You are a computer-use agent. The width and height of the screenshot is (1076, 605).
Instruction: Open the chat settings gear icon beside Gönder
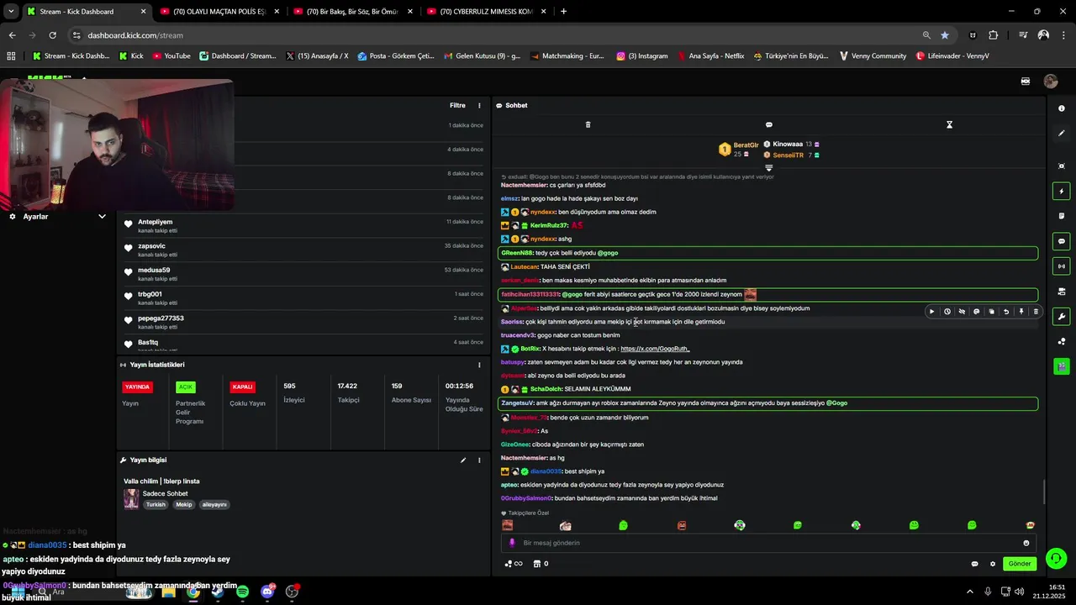coord(992,564)
